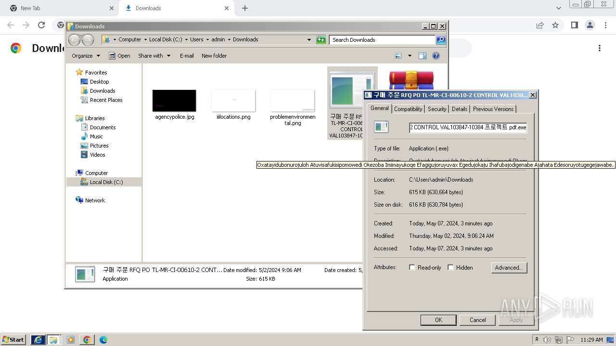
Task: Click the Windows Media Player taskbar icon
Action: click(x=71, y=340)
